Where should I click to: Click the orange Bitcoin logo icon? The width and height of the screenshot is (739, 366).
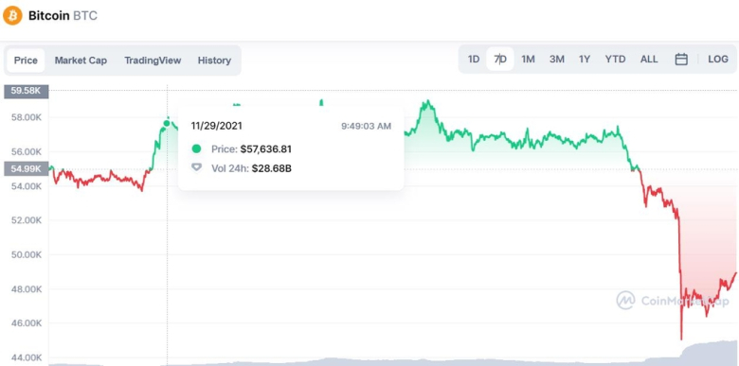(x=12, y=15)
